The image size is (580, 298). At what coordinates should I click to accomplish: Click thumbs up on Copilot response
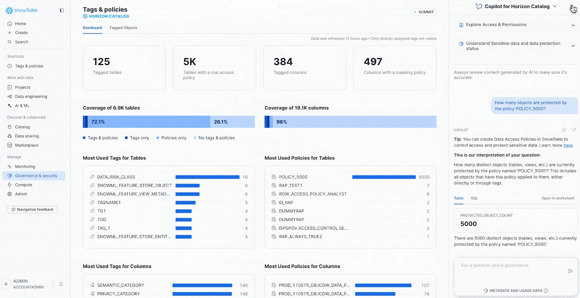(x=564, y=130)
